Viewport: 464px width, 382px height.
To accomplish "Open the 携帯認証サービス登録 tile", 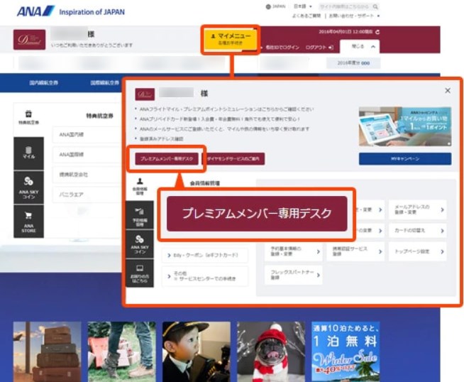I will click(x=355, y=251).
